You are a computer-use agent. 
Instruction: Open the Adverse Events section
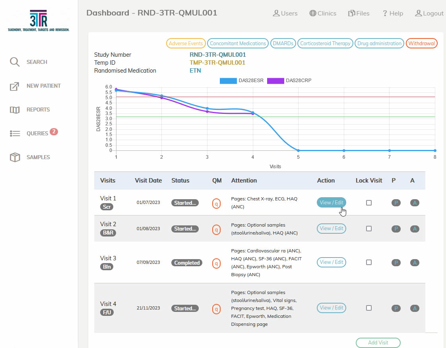tap(186, 43)
